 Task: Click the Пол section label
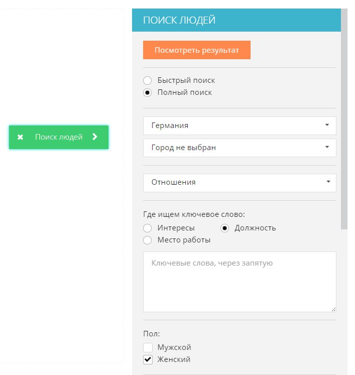point(150,333)
